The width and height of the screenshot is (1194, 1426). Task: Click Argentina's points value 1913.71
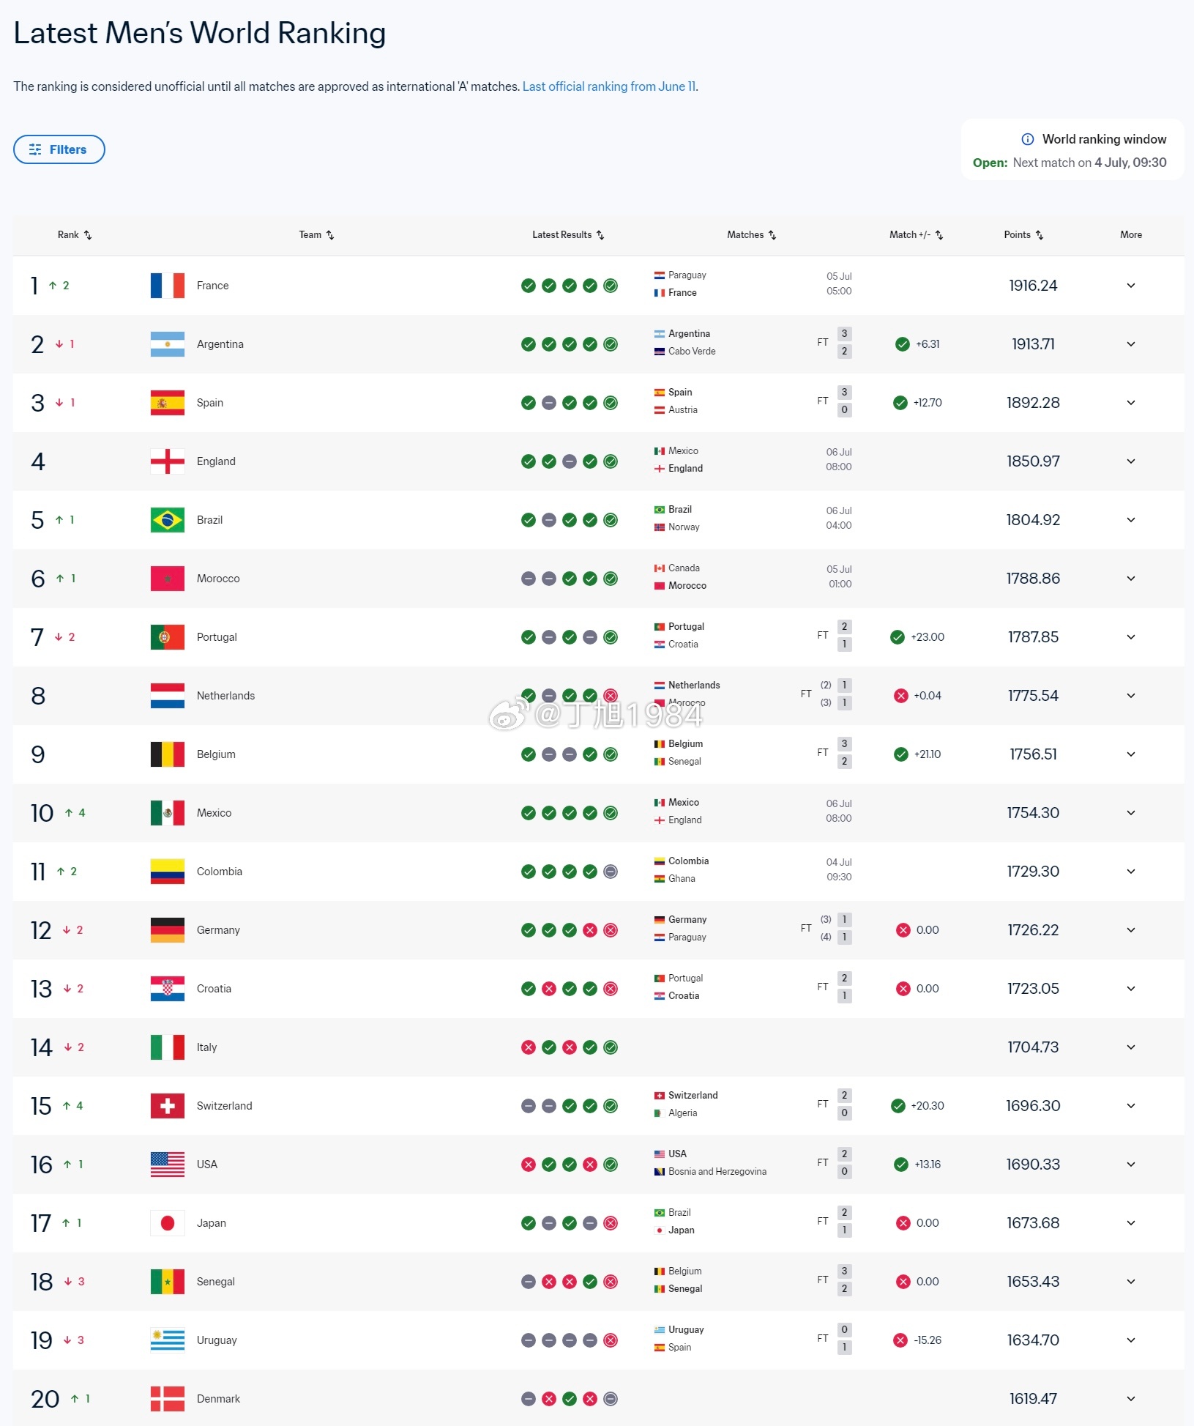pos(1033,344)
